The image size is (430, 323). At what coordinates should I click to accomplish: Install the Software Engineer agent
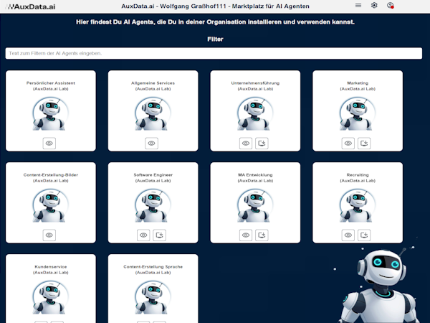(160, 235)
